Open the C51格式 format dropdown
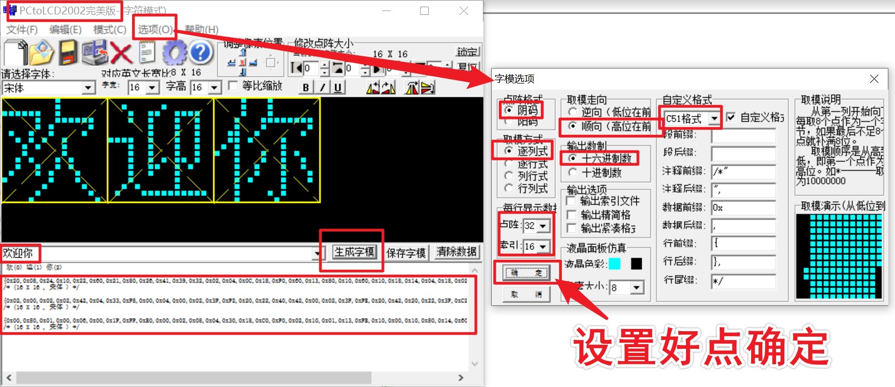The width and height of the screenshot is (895, 387). (715, 118)
